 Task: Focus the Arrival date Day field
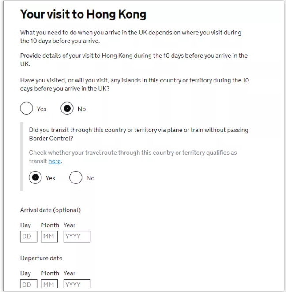pyautogui.click(x=29, y=236)
